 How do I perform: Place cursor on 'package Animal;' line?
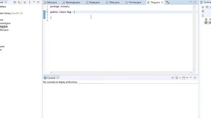point(60,7)
